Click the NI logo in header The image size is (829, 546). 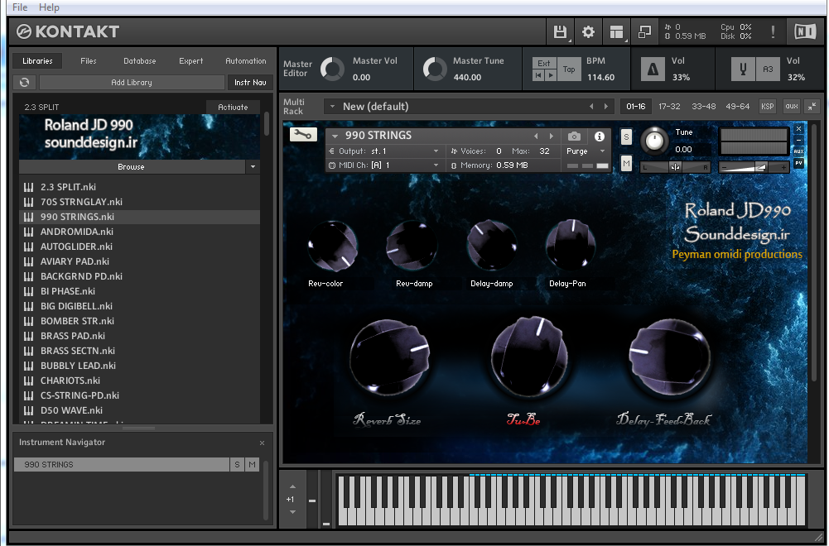(805, 31)
